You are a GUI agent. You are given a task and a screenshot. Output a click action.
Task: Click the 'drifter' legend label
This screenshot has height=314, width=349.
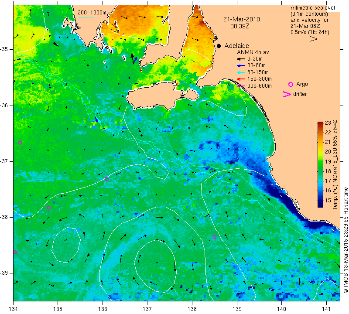(x=300, y=94)
